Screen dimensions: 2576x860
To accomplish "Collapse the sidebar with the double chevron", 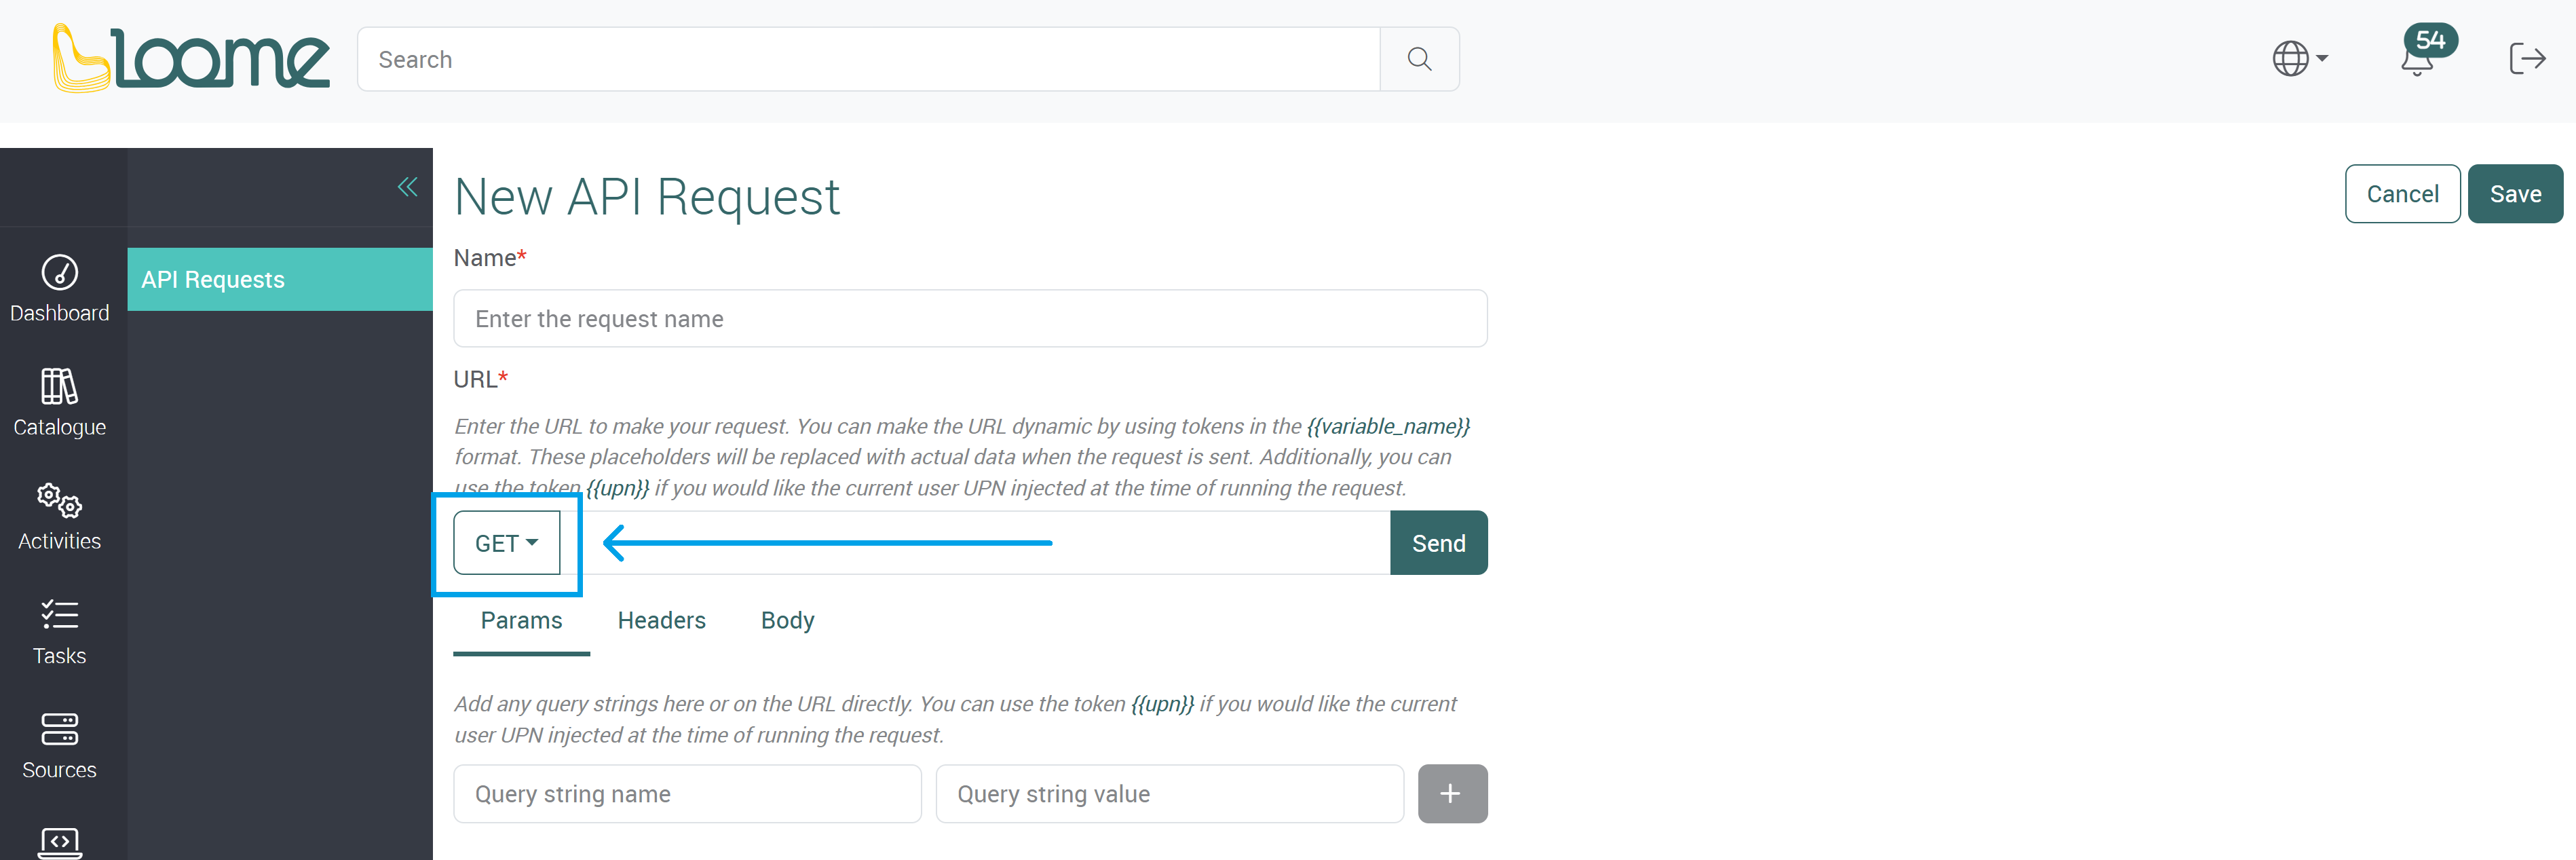I will pyautogui.click(x=407, y=185).
